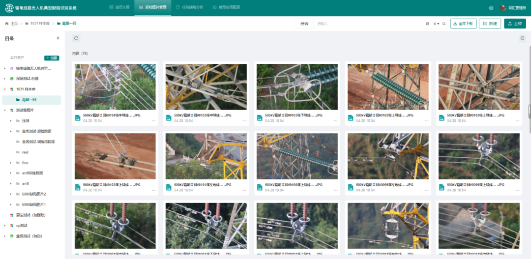
Task: Expand the 压测 folder arrow
Action: 11,120
